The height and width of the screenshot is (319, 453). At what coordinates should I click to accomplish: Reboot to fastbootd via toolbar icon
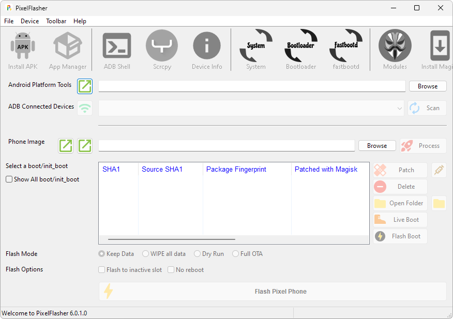point(346,50)
